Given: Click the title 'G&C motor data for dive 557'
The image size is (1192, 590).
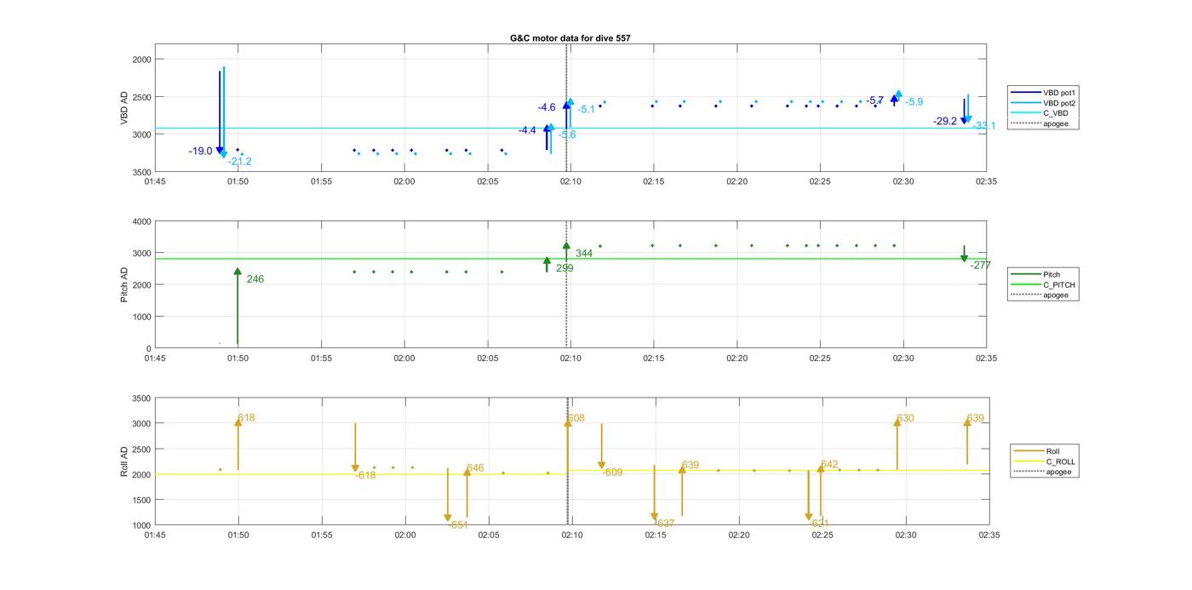Looking at the screenshot, I should point(570,38).
